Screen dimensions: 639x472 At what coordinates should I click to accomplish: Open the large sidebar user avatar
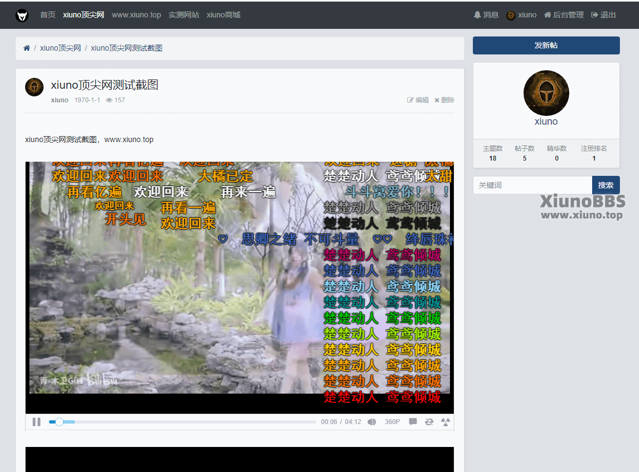tap(546, 93)
